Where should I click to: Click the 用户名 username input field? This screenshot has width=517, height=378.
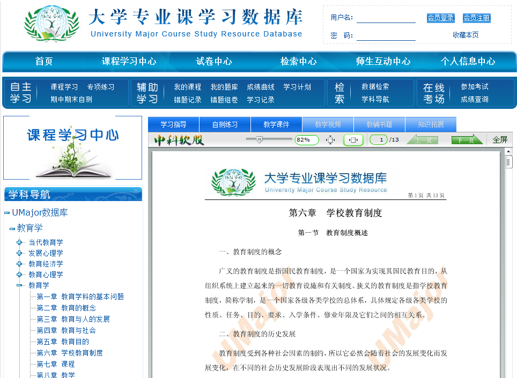[386, 18]
